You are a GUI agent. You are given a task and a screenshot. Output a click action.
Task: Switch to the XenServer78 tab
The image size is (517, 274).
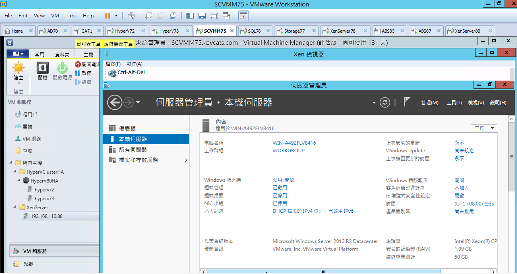click(342, 31)
